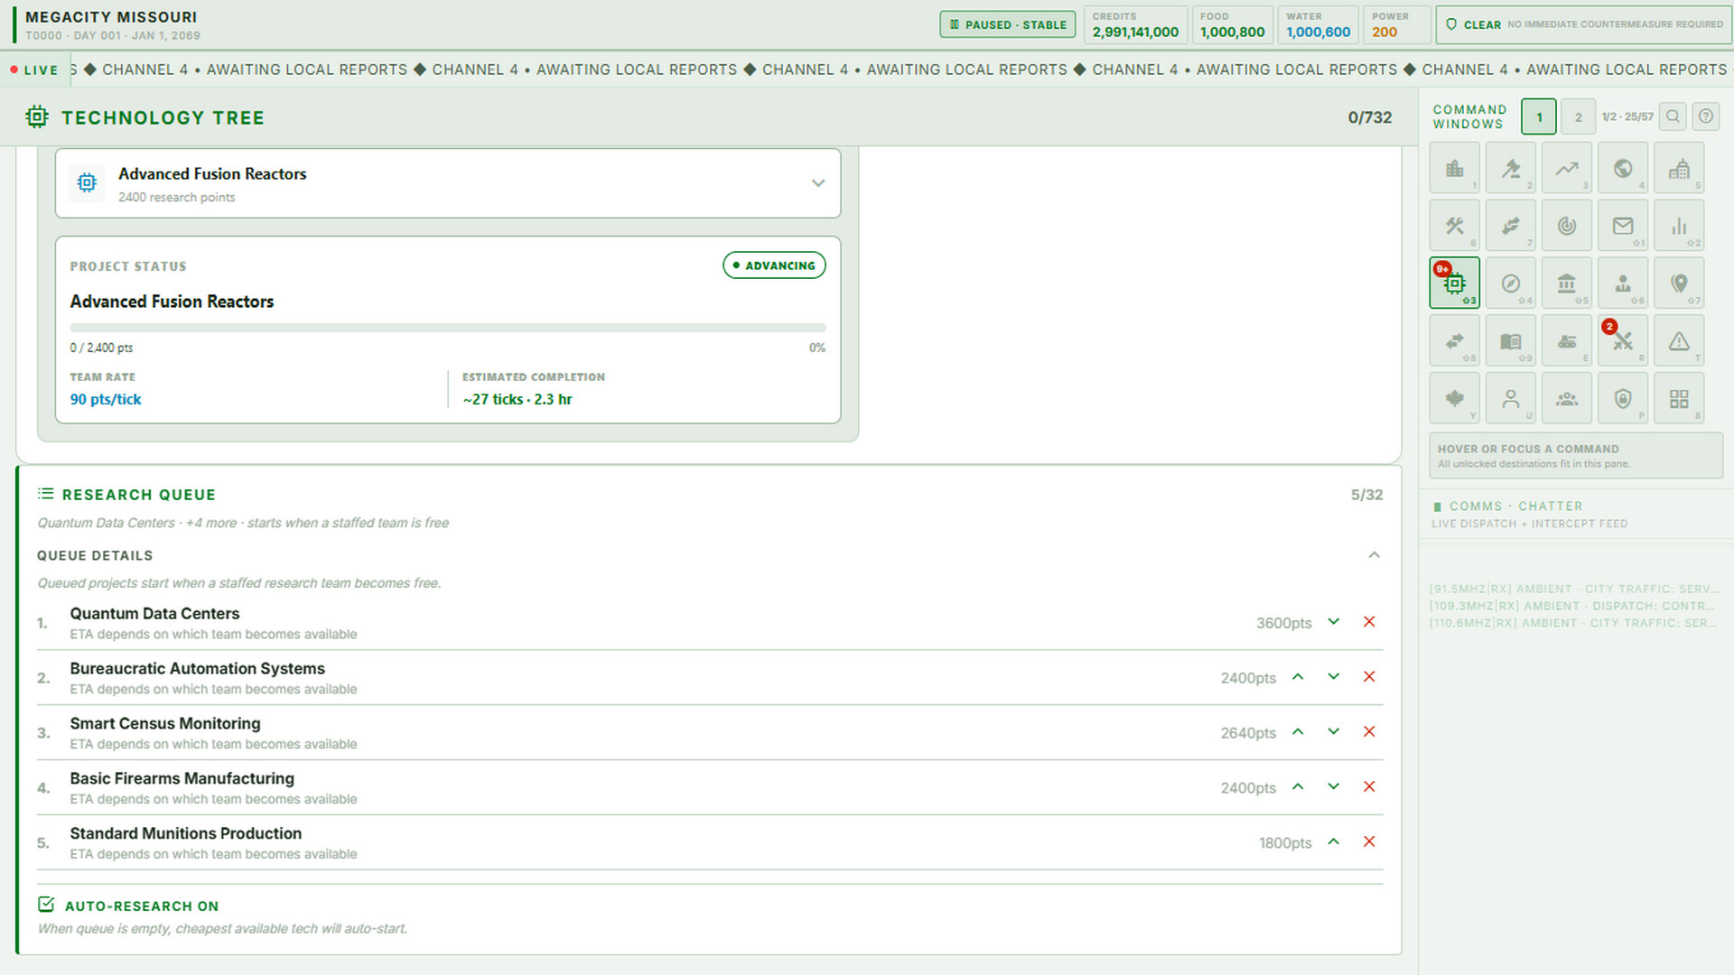Move Basic Firearms Manufacturing up in queue
1734x975 pixels.
pyautogui.click(x=1298, y=787)
